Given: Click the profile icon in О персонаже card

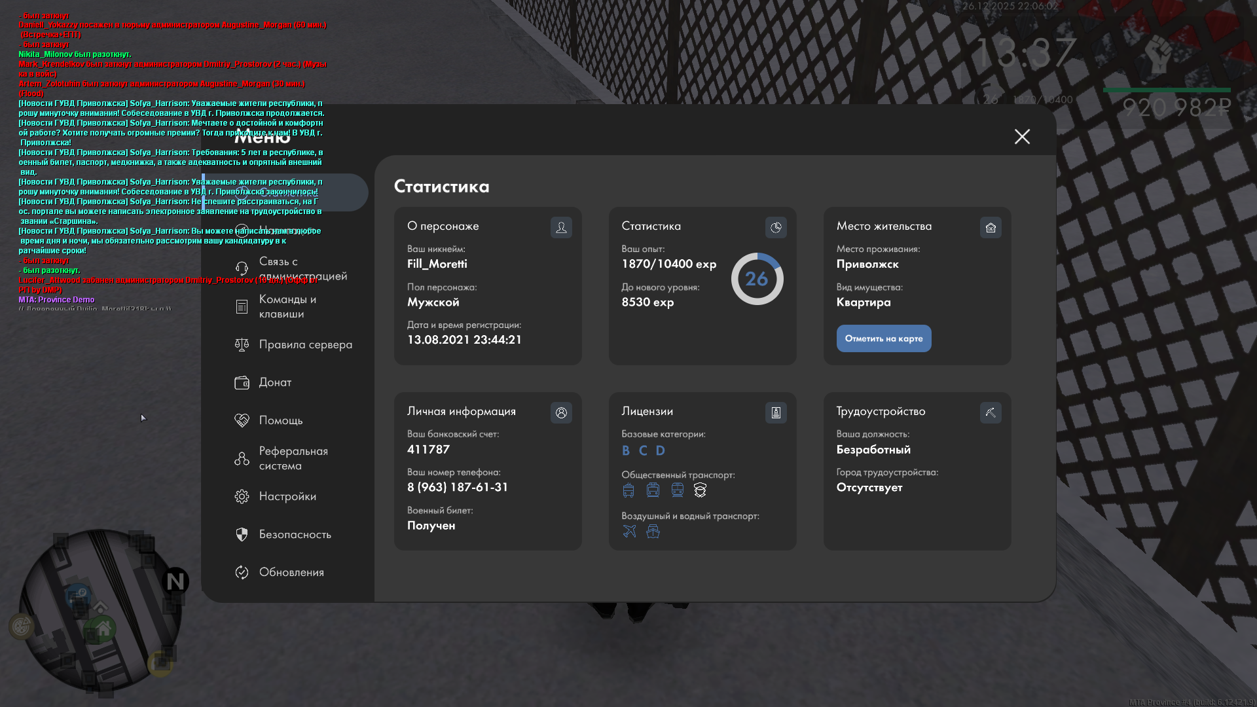Looking at the screenshot, I should pos(561,227).
